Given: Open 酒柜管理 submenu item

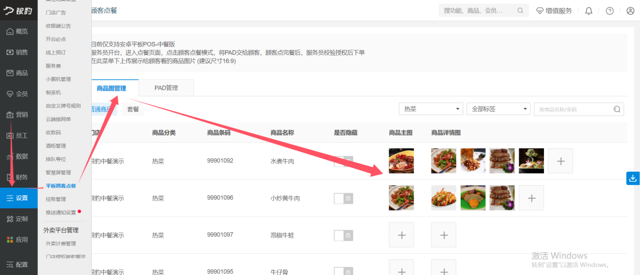Looking at the screenshot, I should click(x=56, y=146).
